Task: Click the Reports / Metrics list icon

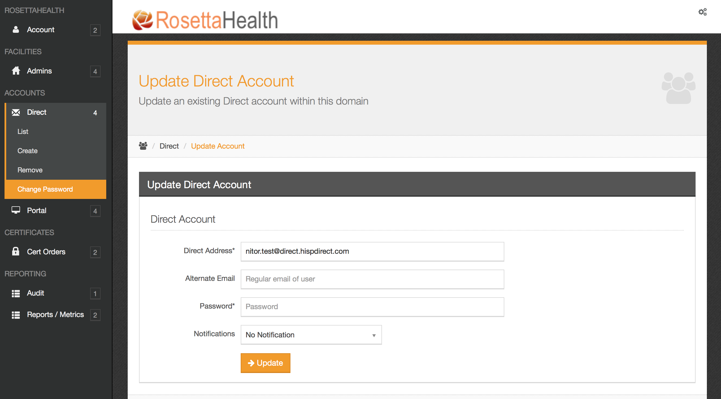Action: (x=16, y=315)
